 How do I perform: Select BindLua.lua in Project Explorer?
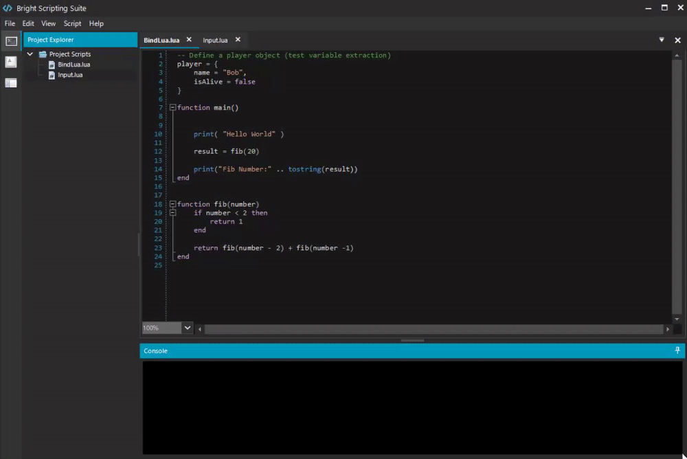click(74, 65)
